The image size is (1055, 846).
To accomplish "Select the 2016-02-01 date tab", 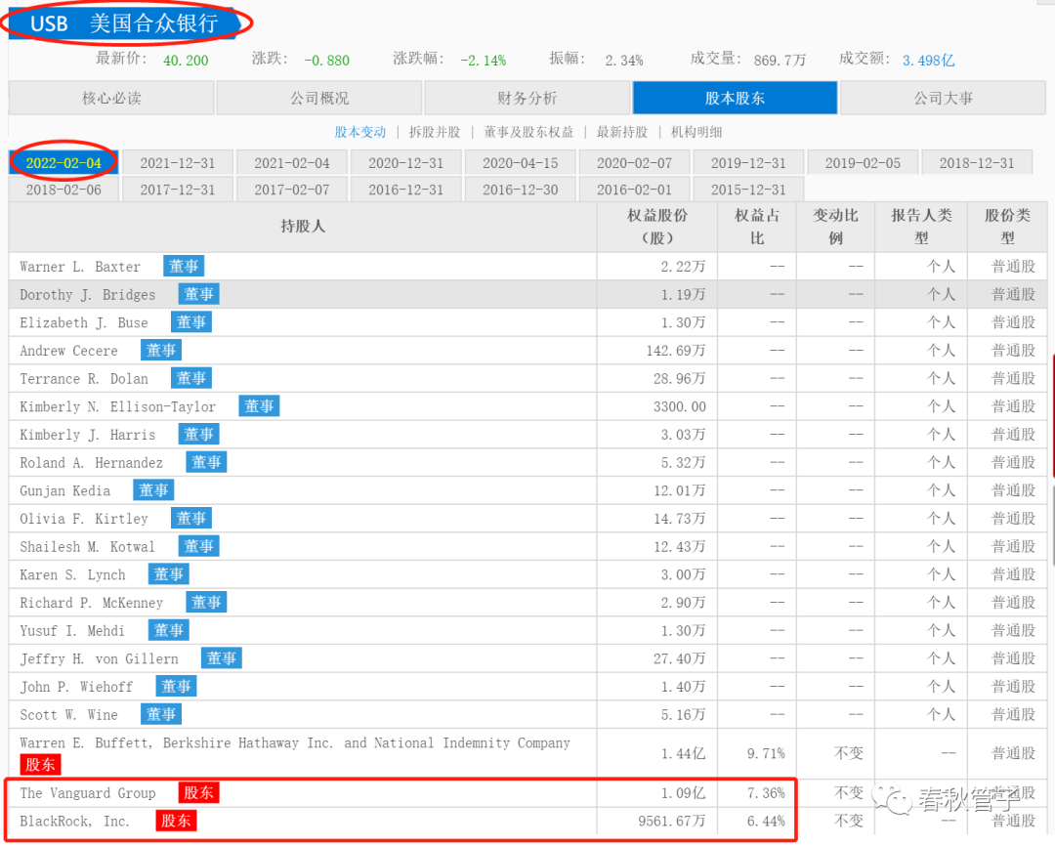I will (635, 190).
